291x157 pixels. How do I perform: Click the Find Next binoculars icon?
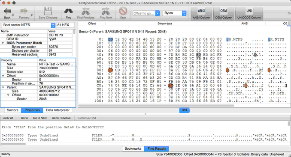[x=106, y=11]
